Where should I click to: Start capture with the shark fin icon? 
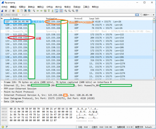[2, 11]
